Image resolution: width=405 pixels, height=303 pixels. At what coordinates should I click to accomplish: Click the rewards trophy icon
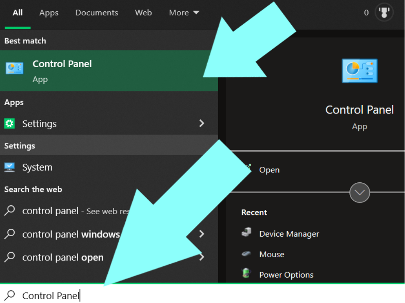[x=384, y=13]
